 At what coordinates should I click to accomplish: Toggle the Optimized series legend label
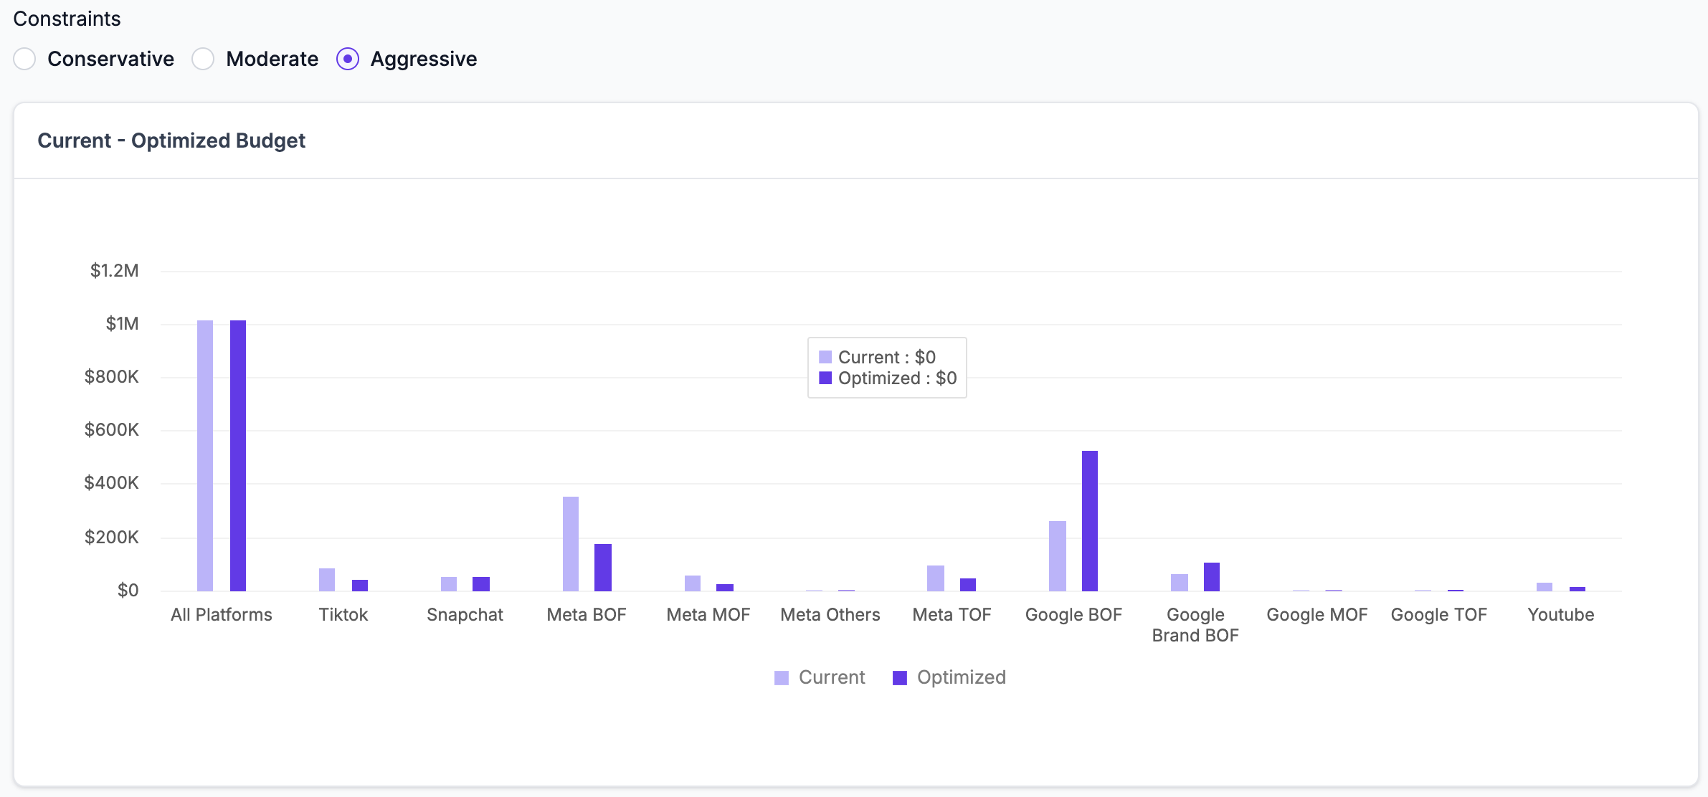(961, 677)
